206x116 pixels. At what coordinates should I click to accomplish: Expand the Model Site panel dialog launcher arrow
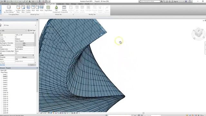(73, 15)
